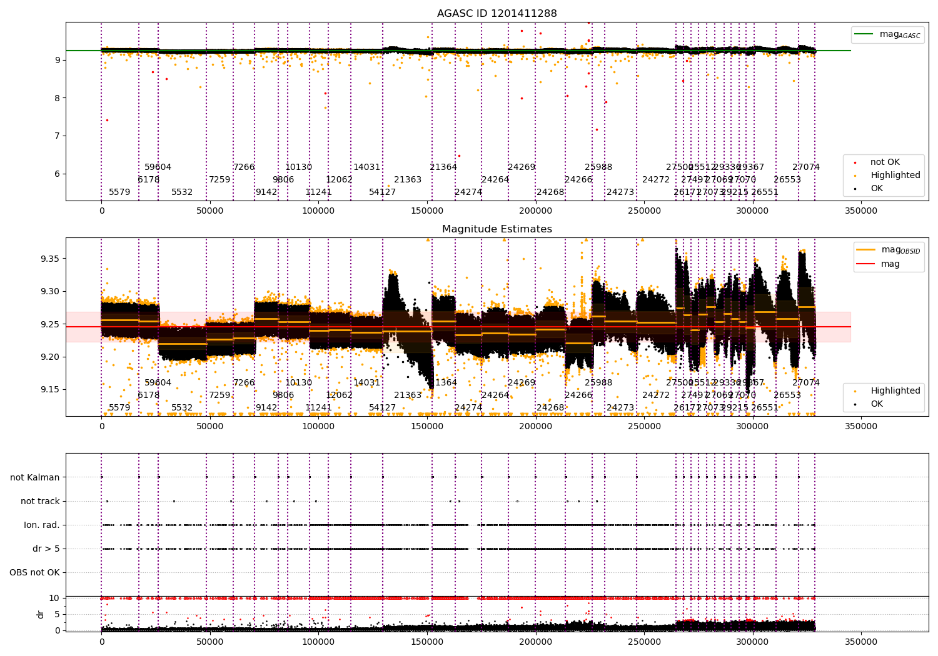Click y-tick '6' in the top plot
This screenshot has height=656, width=938.
tap(57, 174)
